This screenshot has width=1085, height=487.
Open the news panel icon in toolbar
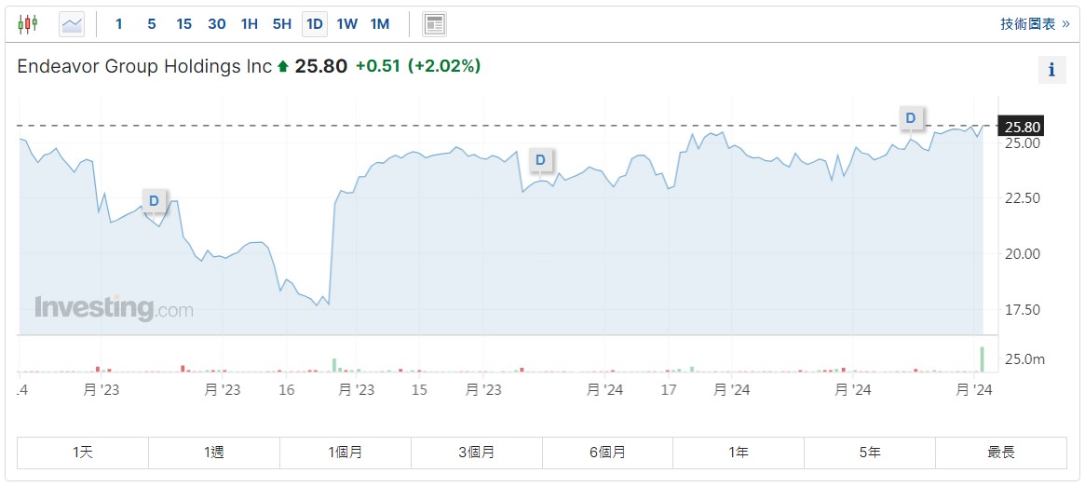tap(434, 24)
